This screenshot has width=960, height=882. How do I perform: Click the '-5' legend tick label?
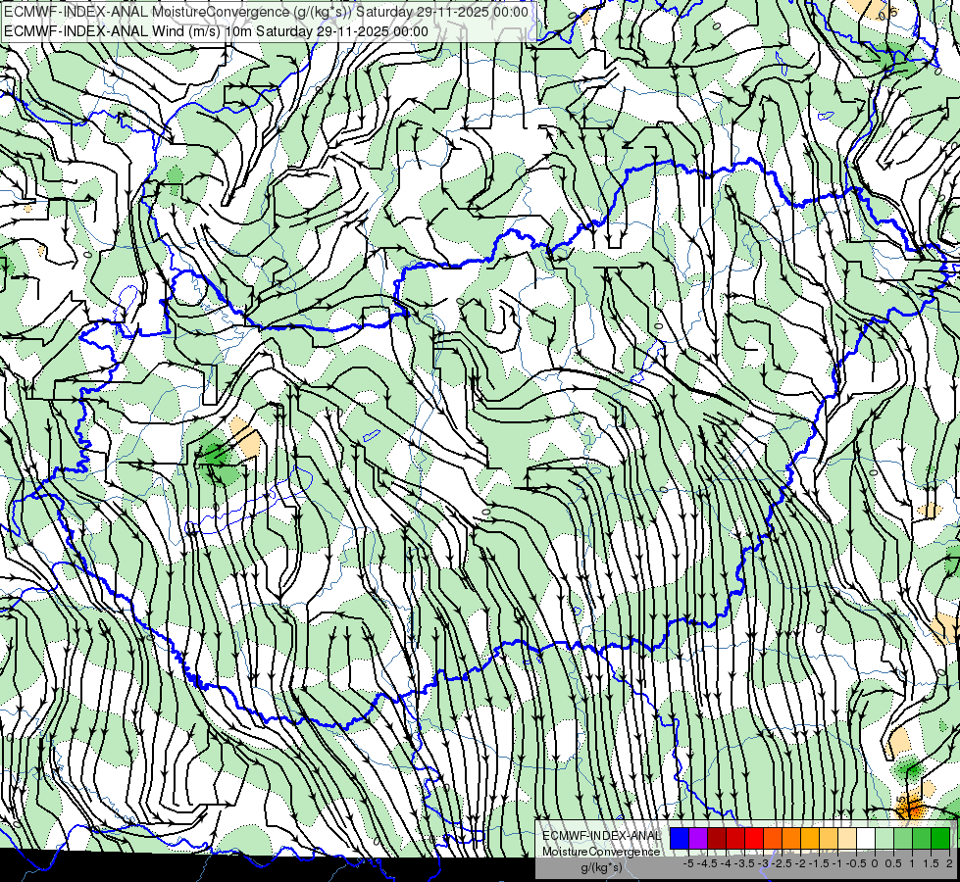688,863
